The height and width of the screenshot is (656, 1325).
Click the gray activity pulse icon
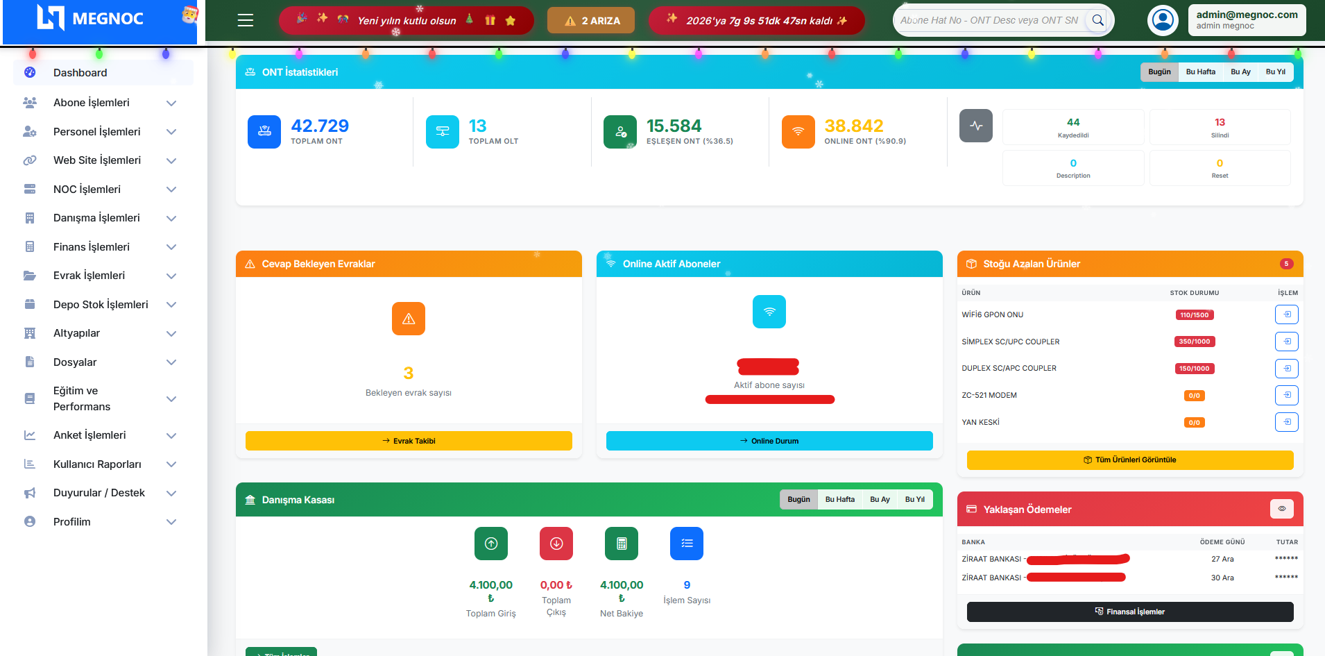point(975,126)
